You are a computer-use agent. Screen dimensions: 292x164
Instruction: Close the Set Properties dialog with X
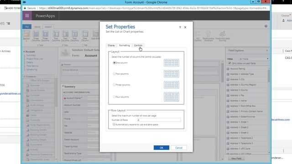click(x=185, y=27)
